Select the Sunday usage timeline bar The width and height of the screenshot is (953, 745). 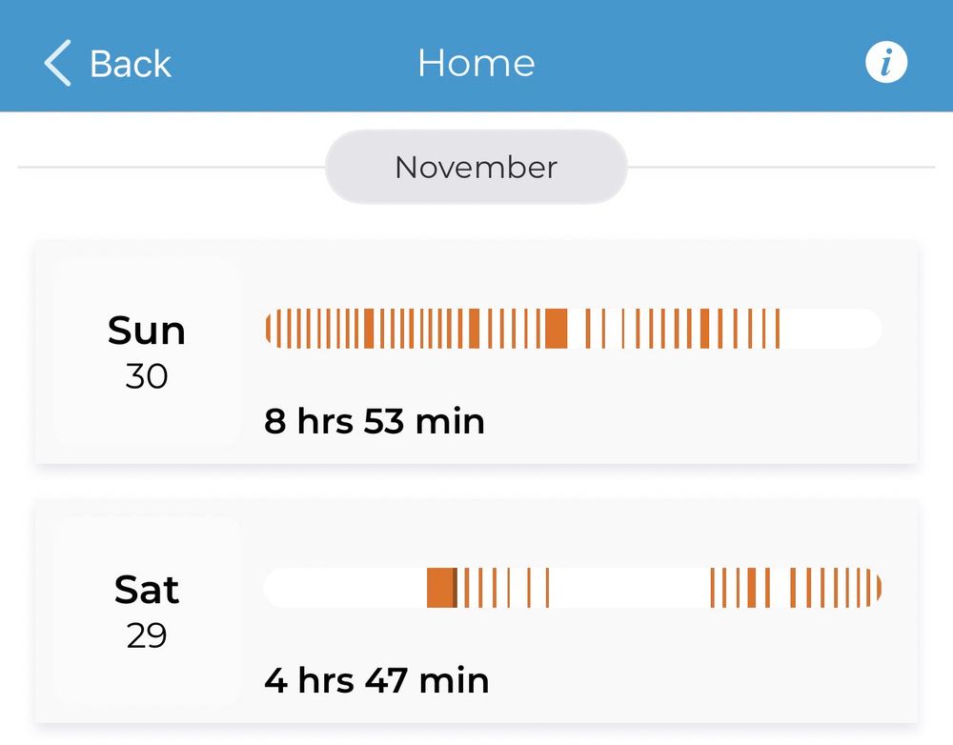[573, 328]
